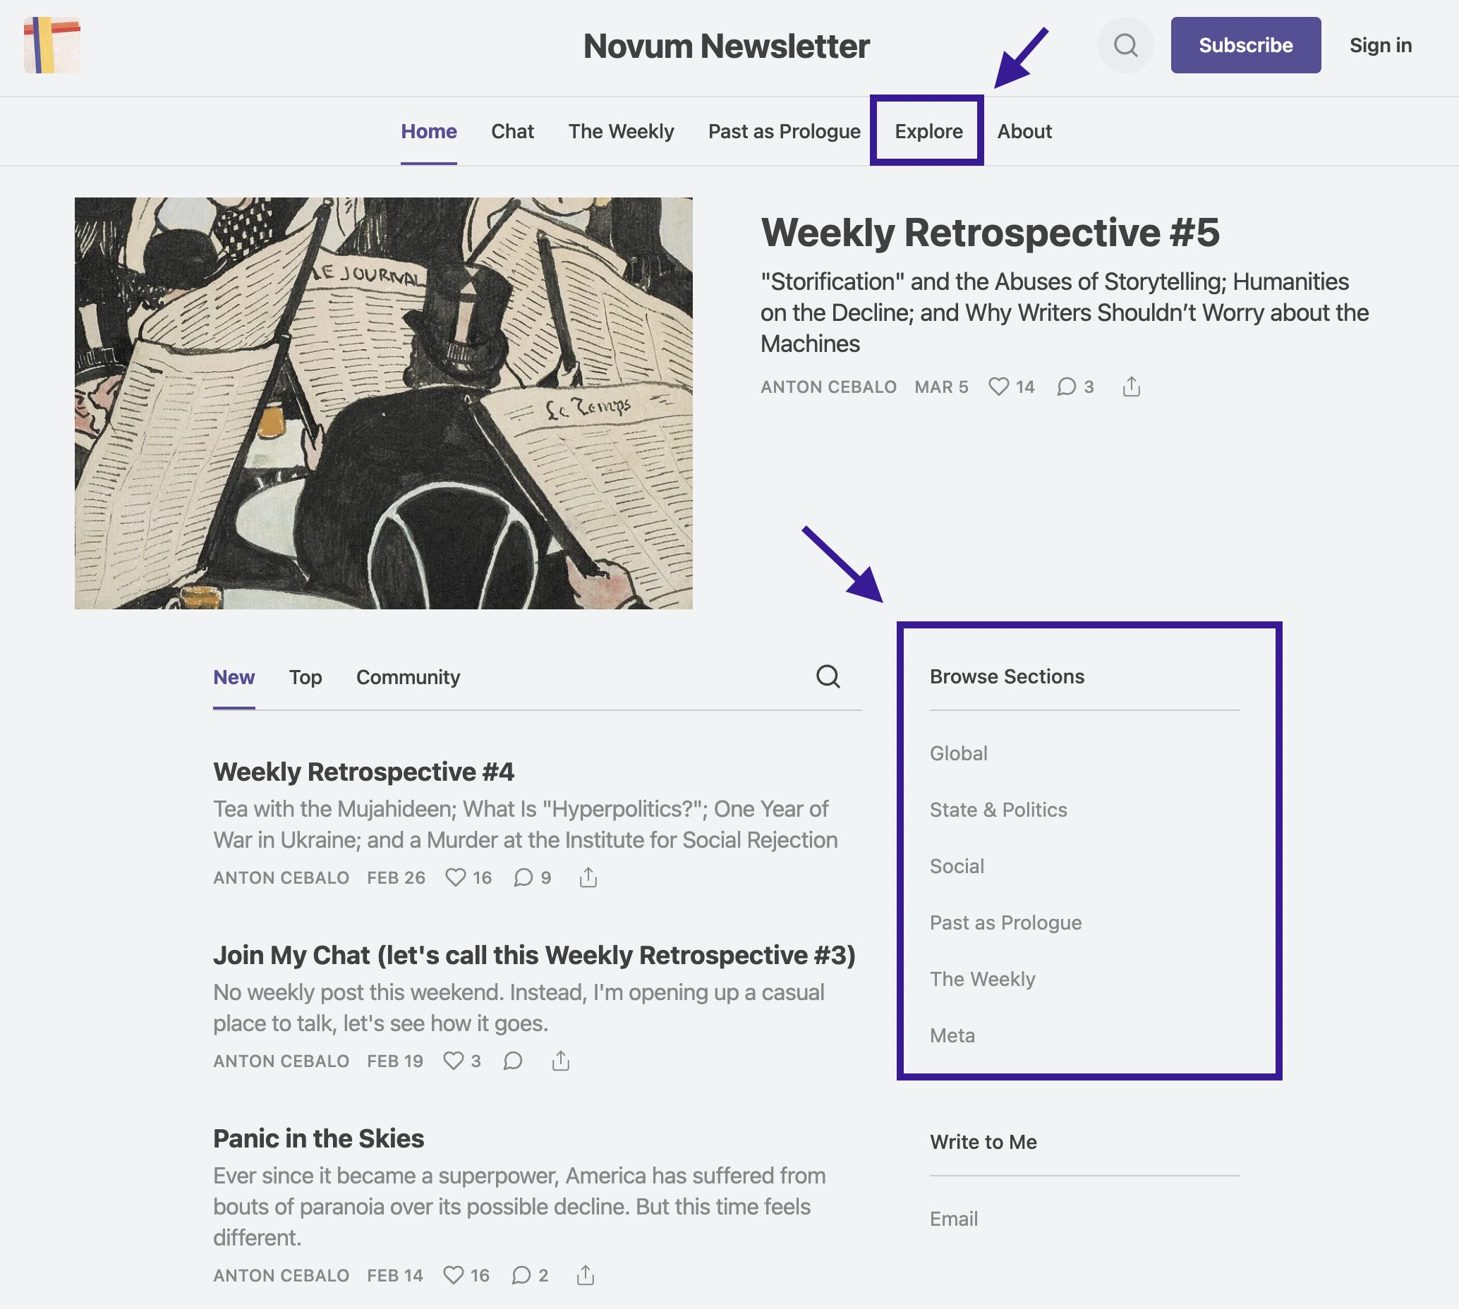1459x1309 pixels.
Task: Switch to the Top feed tab
Action: [x=305, y=677]
